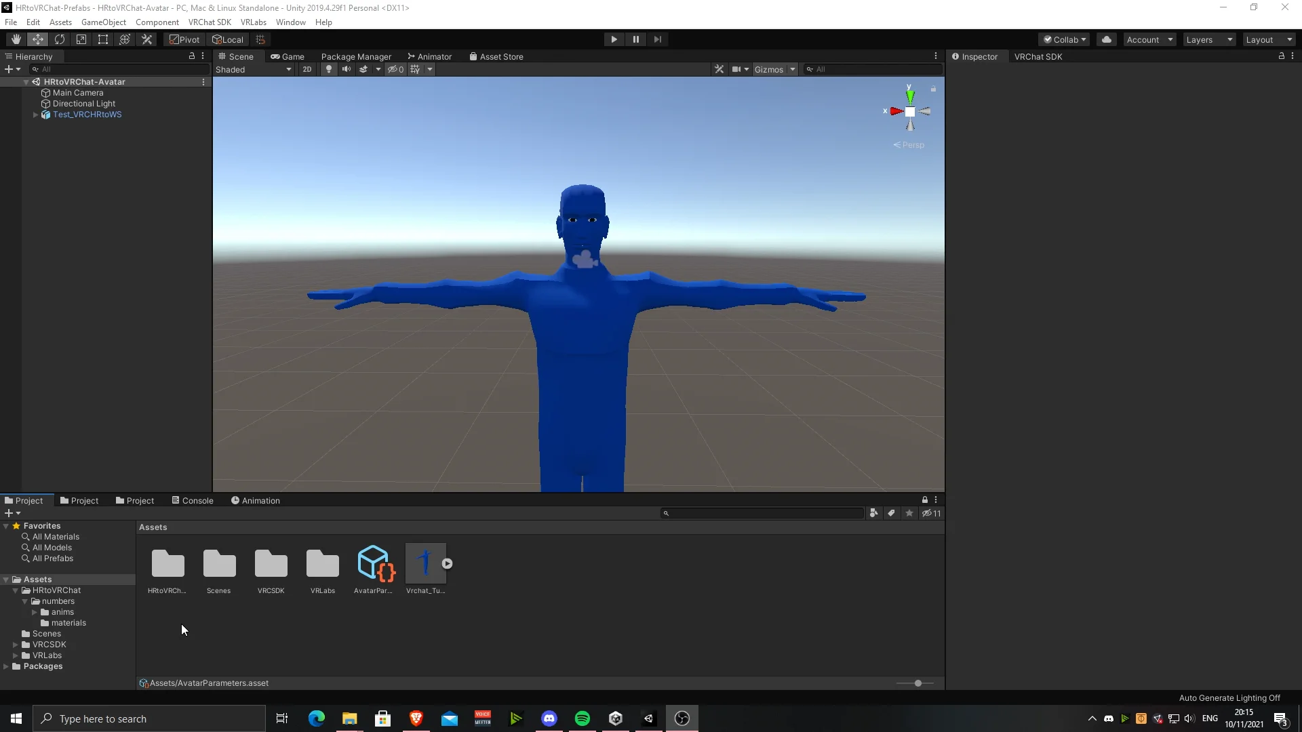Toggle scene view lighting
This screenshot has width=1302, height=732.
pyautogui.click(x=328, y=68)
